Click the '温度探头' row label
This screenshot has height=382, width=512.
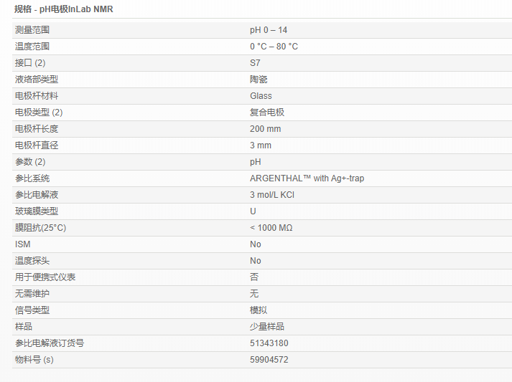point(32,261)
